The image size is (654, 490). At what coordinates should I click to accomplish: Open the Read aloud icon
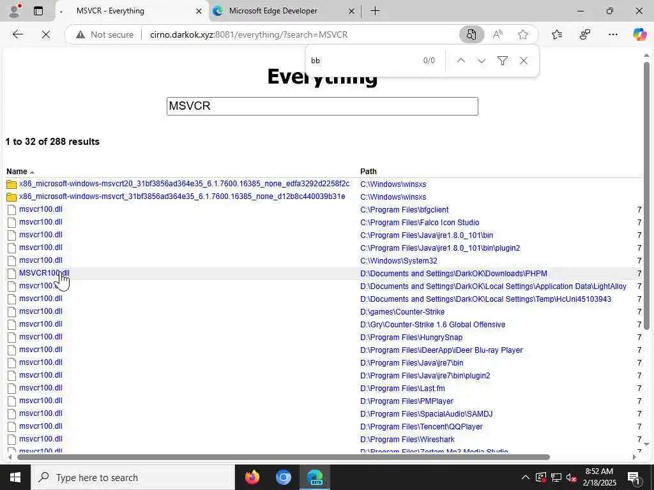pyautogui.click(x=497, y=34)
